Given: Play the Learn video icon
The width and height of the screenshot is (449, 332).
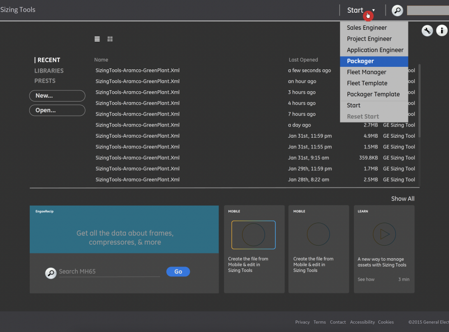Looking at the screenshot, I should (384, 234).
